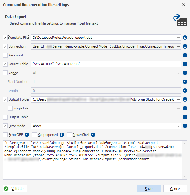Viewport: 190px width, 195px height.
Task: Click the info icon for Error Mode
Action: [x=185, y=126]
